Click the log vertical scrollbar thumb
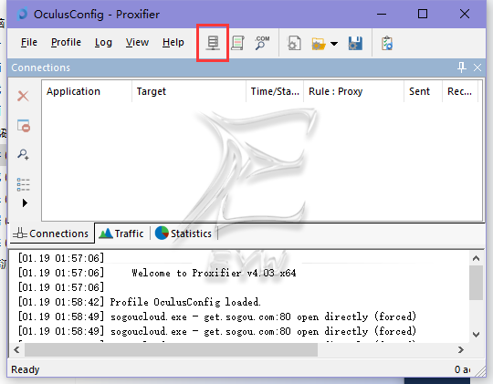 (476, 283)
